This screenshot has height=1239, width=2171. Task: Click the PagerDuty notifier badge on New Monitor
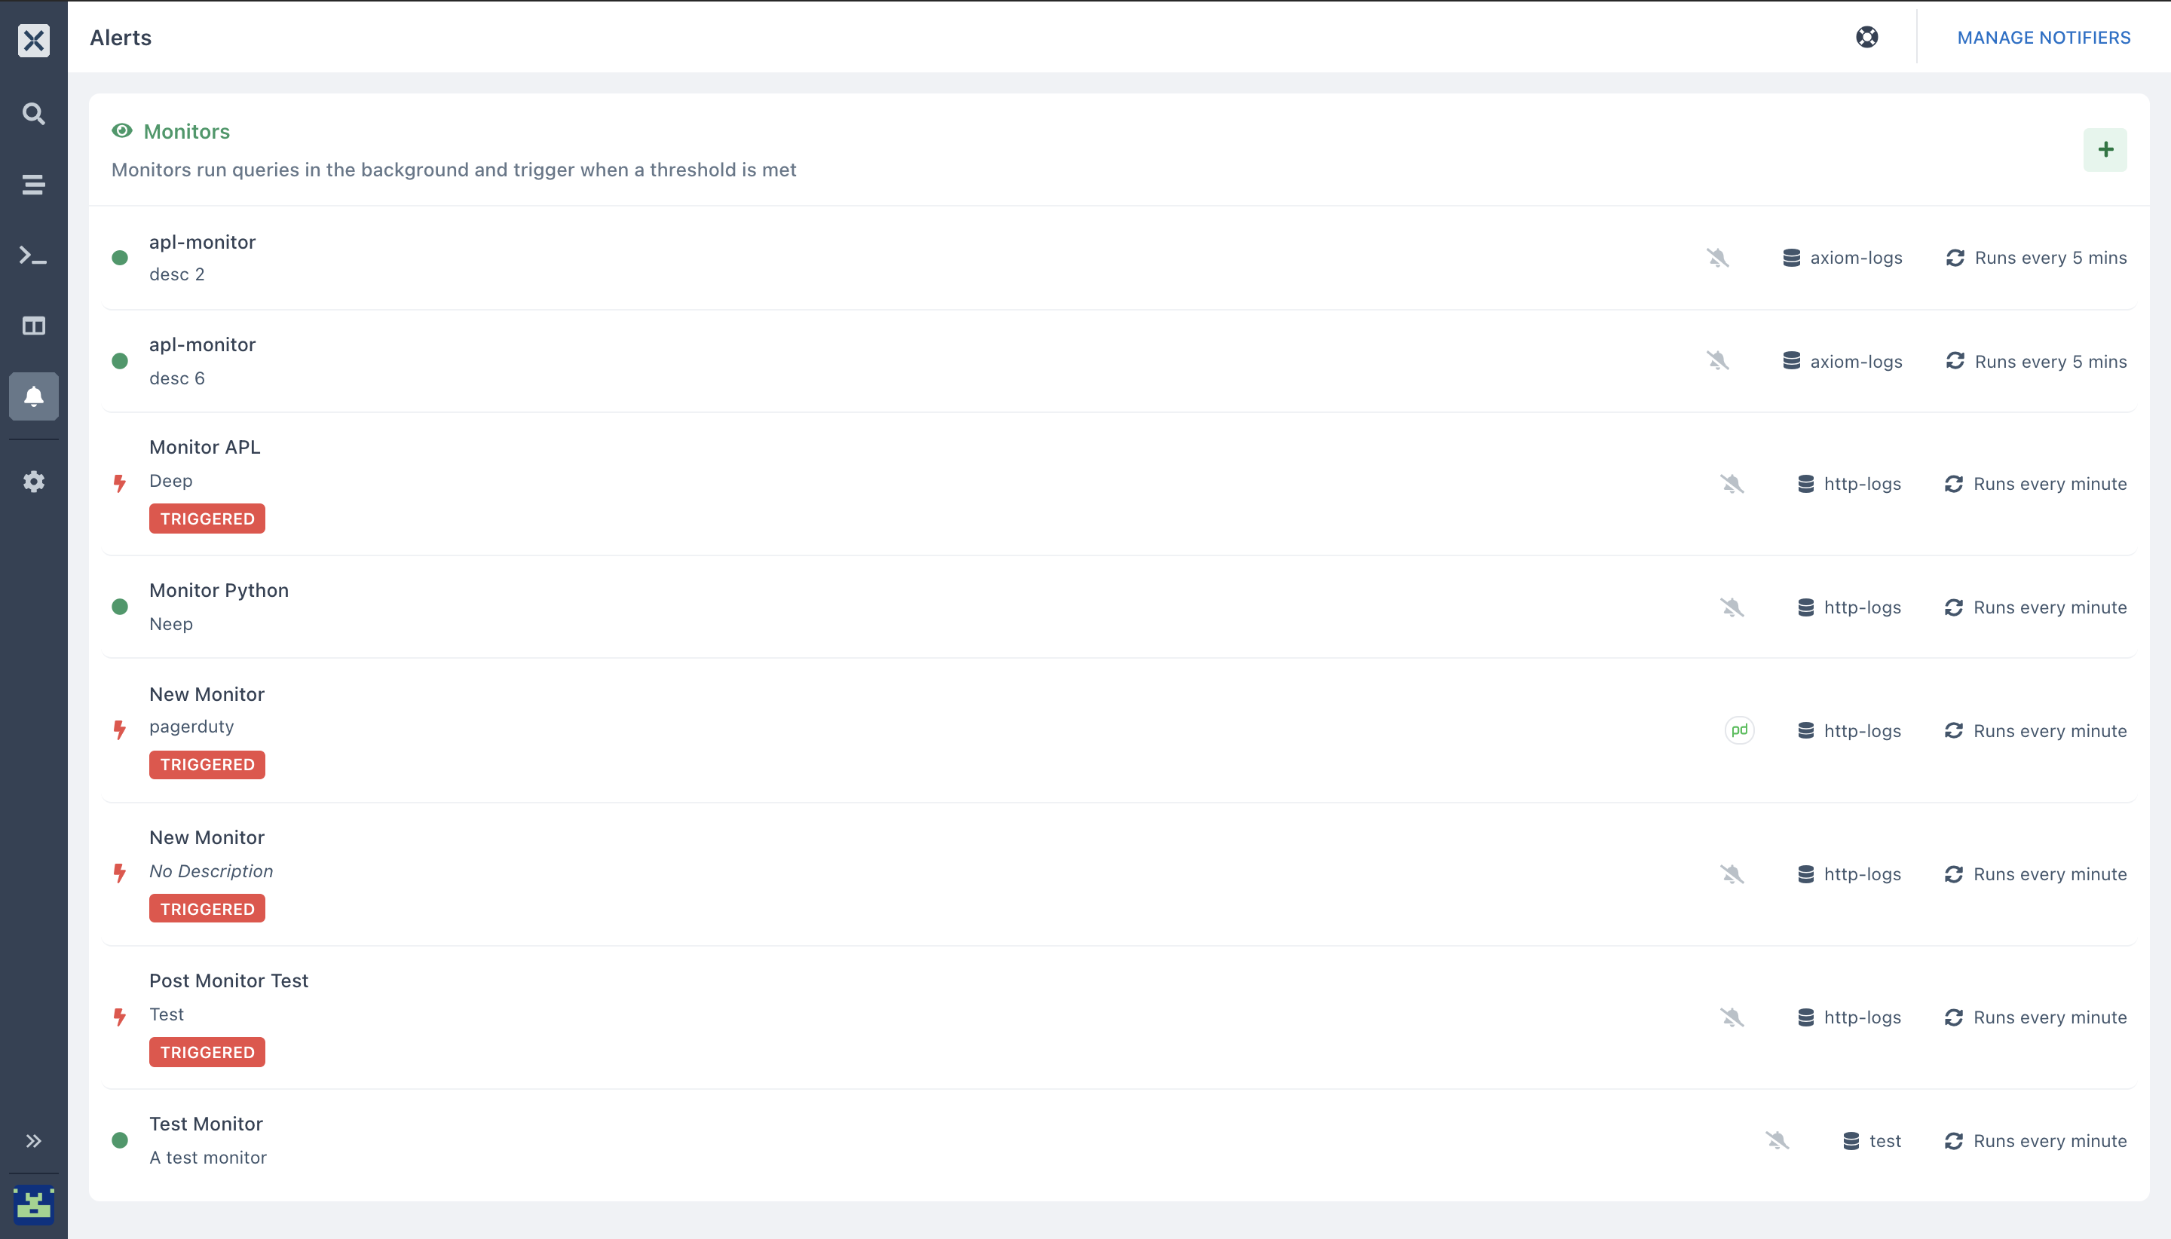pos(1738,730)
